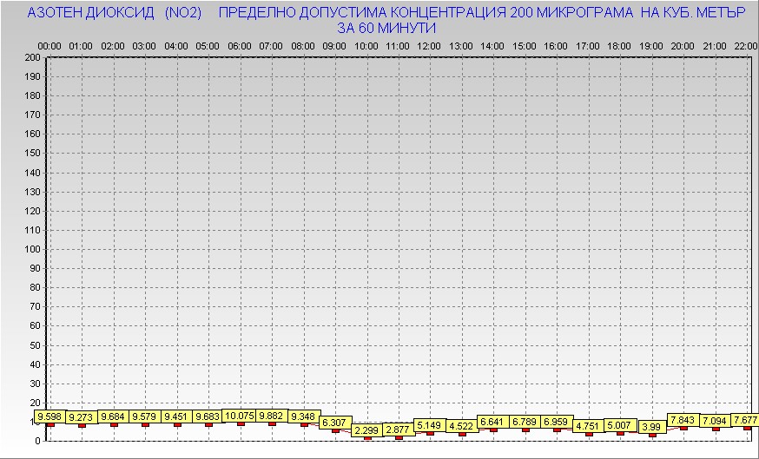Click the 2.877 data label
This screenshot has width=759, height=459.
tap(399, 429)
